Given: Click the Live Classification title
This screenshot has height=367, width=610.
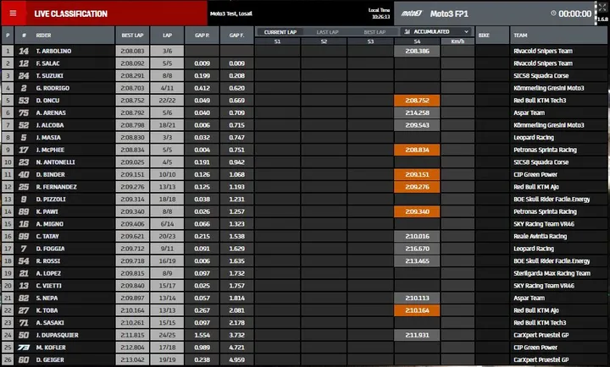Looking at the screenshot, I should point(71,14).
